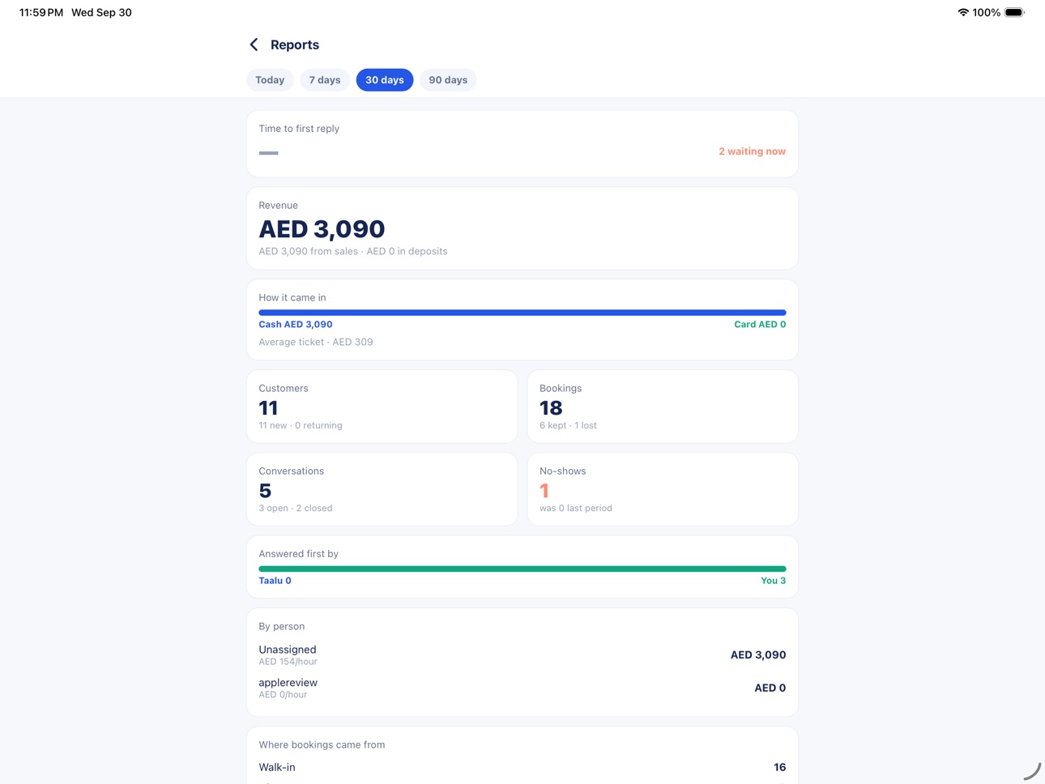Tap the No-shows count of 1
The image size is (1045, 784).
pyautogui.click(x=544, y=491)
